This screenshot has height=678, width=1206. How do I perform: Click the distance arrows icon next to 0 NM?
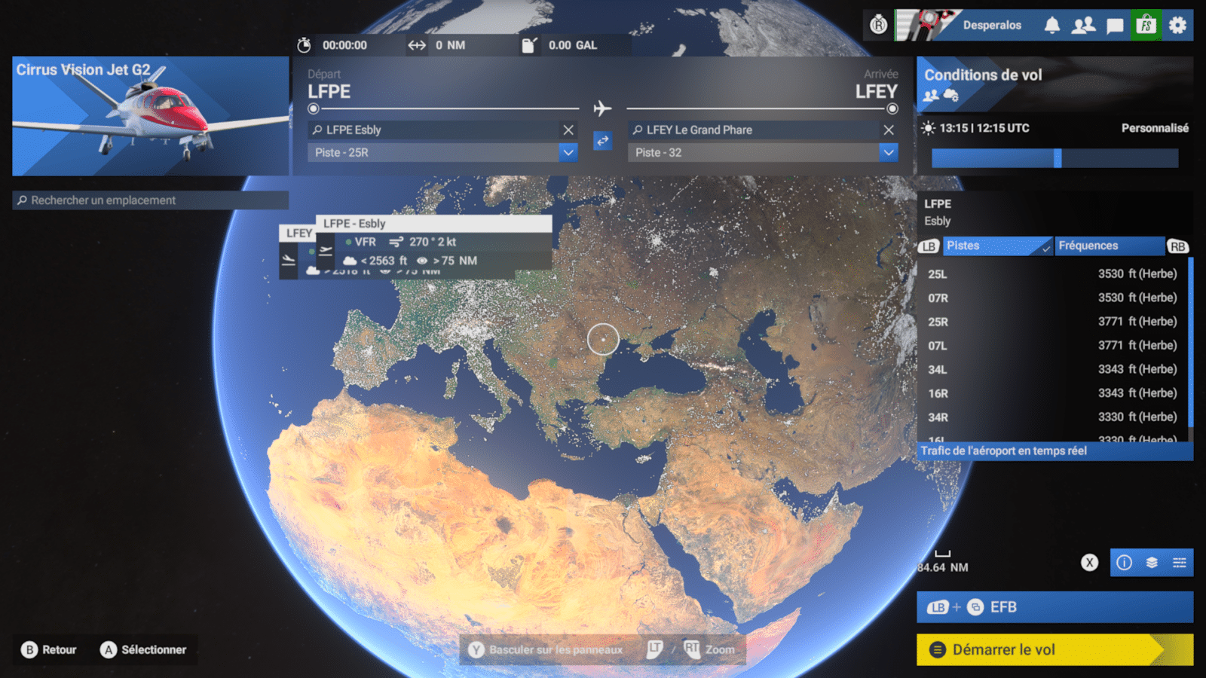point(417,45)
